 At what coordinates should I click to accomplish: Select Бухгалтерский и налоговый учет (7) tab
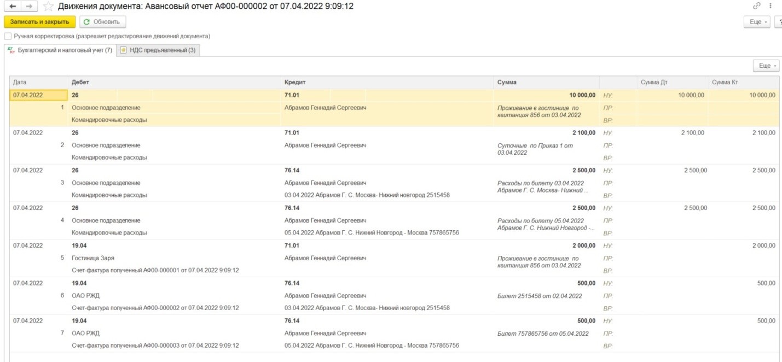point(60,50)
